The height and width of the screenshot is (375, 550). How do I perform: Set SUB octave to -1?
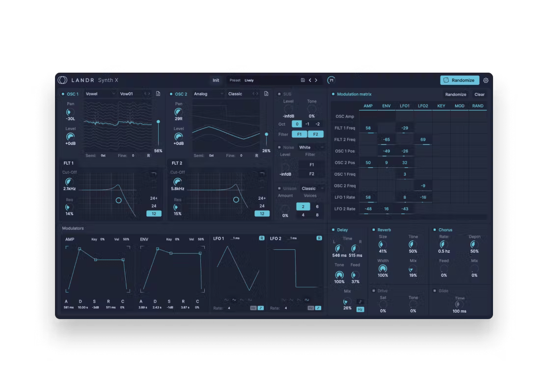(307, 124)
